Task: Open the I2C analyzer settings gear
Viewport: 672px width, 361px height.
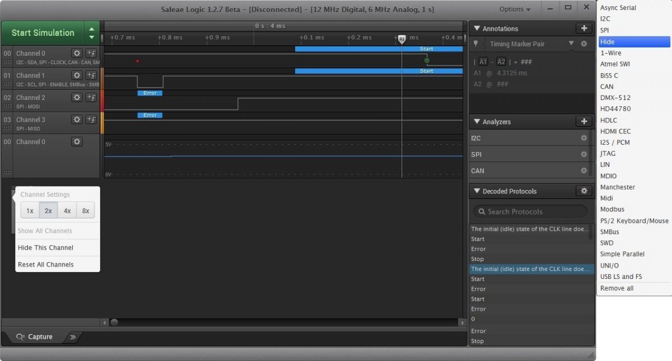Action: point(584,138)
